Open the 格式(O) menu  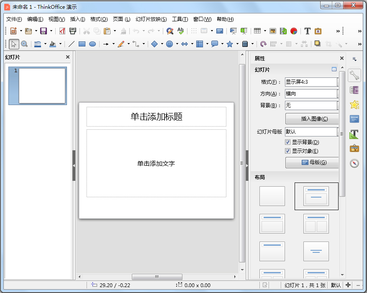[99, 19]
